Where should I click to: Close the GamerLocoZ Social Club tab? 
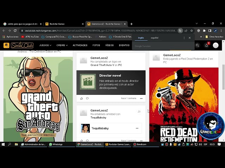[125, 24]
